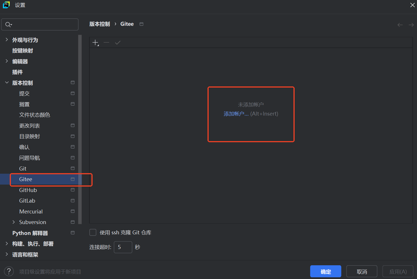This screenshot has height=279, width=417.
Task: Click the PyCharm logo in title bar
Action: pos(6,5)
